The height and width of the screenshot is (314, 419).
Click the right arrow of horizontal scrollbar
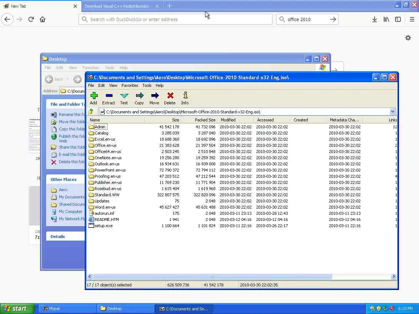point(393,276)
